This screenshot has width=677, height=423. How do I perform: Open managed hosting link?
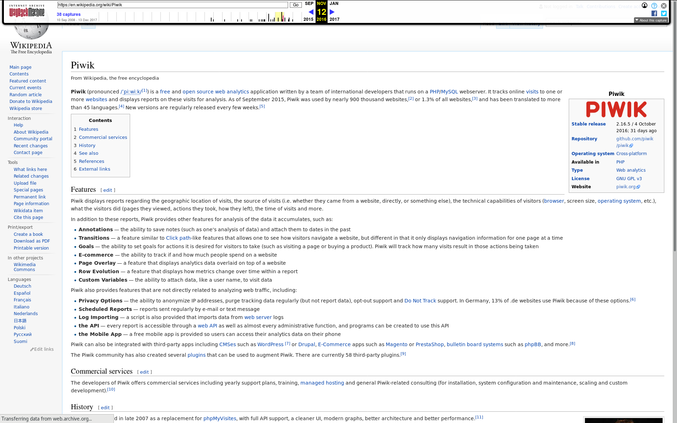click(322, 383)
